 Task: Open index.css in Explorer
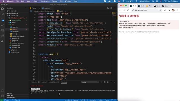(15, 32)
